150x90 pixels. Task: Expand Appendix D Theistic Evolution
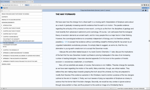pos(2,61)
